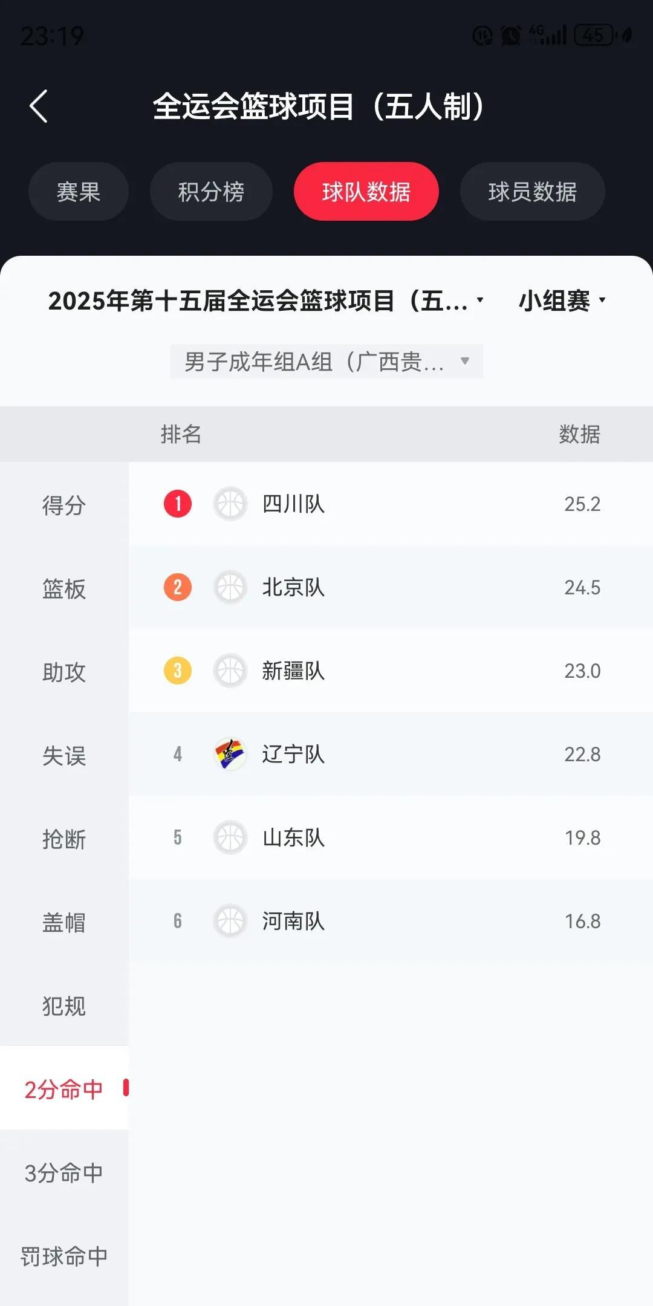Select the 篮板 stat category

point(64,588)
